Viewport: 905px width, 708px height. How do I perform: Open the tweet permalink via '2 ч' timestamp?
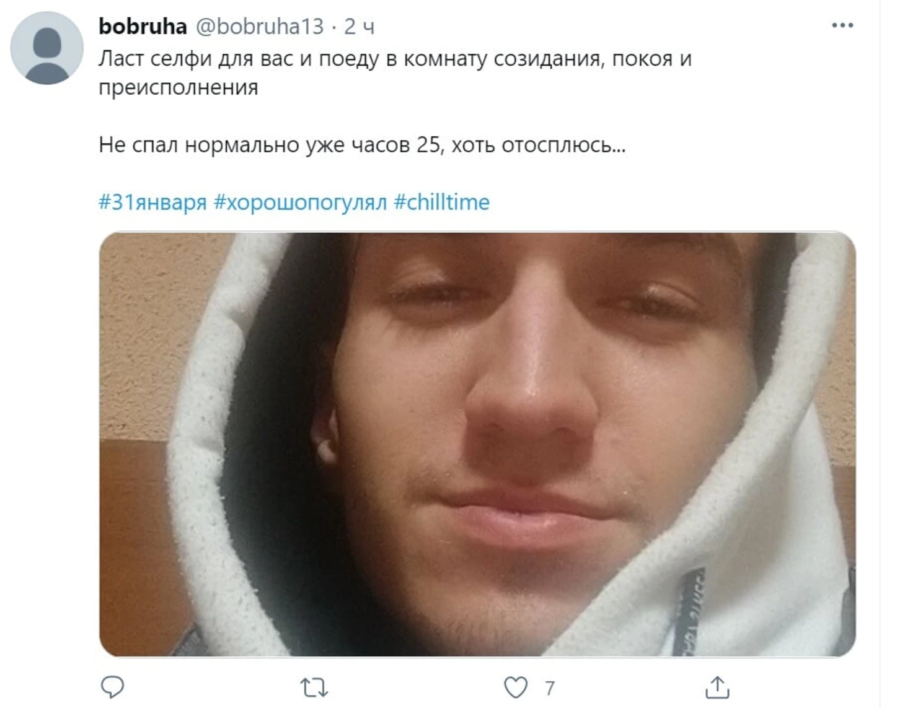(x=359, y=27)
